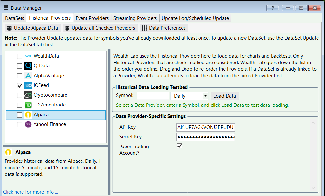Open help with the question mark button
Screen dimensions: 325x196
coord(273,8)
